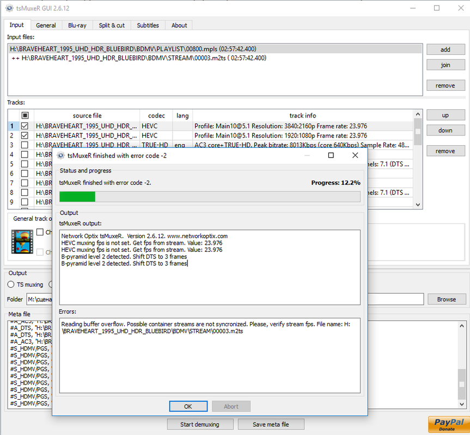Enable track 3 TRUE-HD checkbox

click(25, 145)
